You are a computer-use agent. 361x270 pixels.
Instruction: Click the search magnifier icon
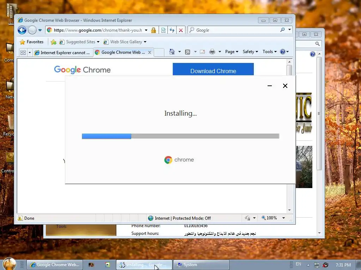[282, 30]
